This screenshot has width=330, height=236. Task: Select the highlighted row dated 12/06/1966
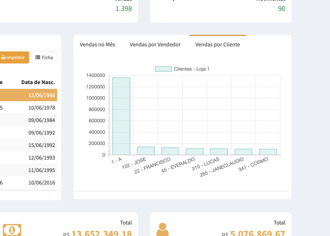(28, 95)
